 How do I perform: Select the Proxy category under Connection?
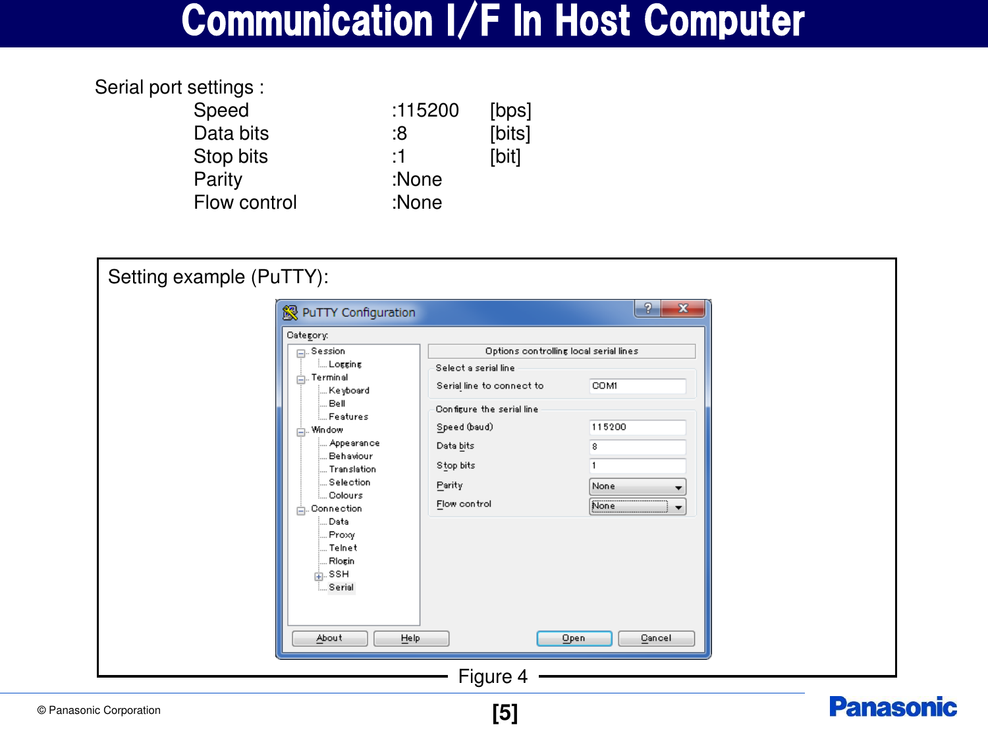[342, 534]
